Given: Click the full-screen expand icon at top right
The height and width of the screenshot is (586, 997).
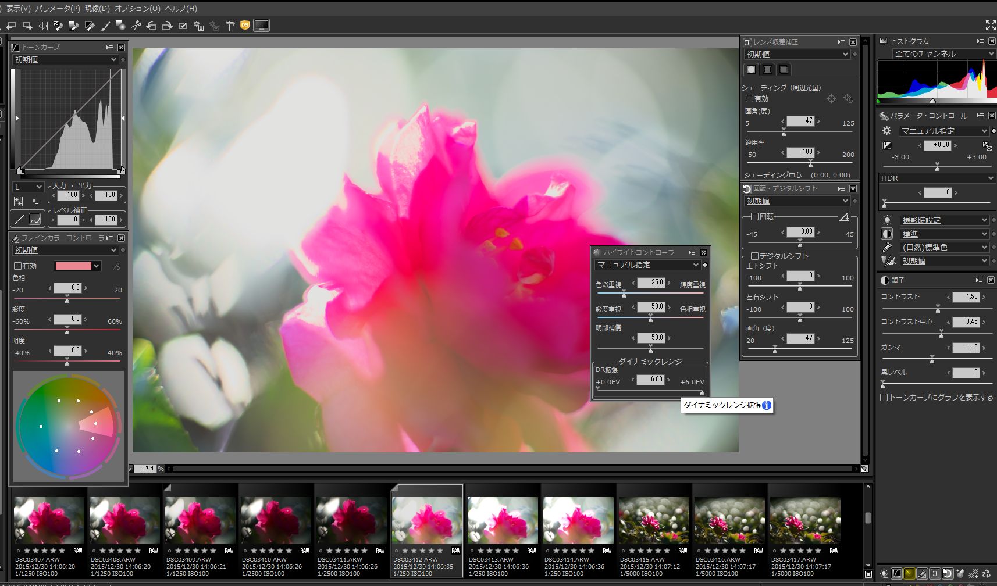Looking at the screenshot, I should 991,25.
